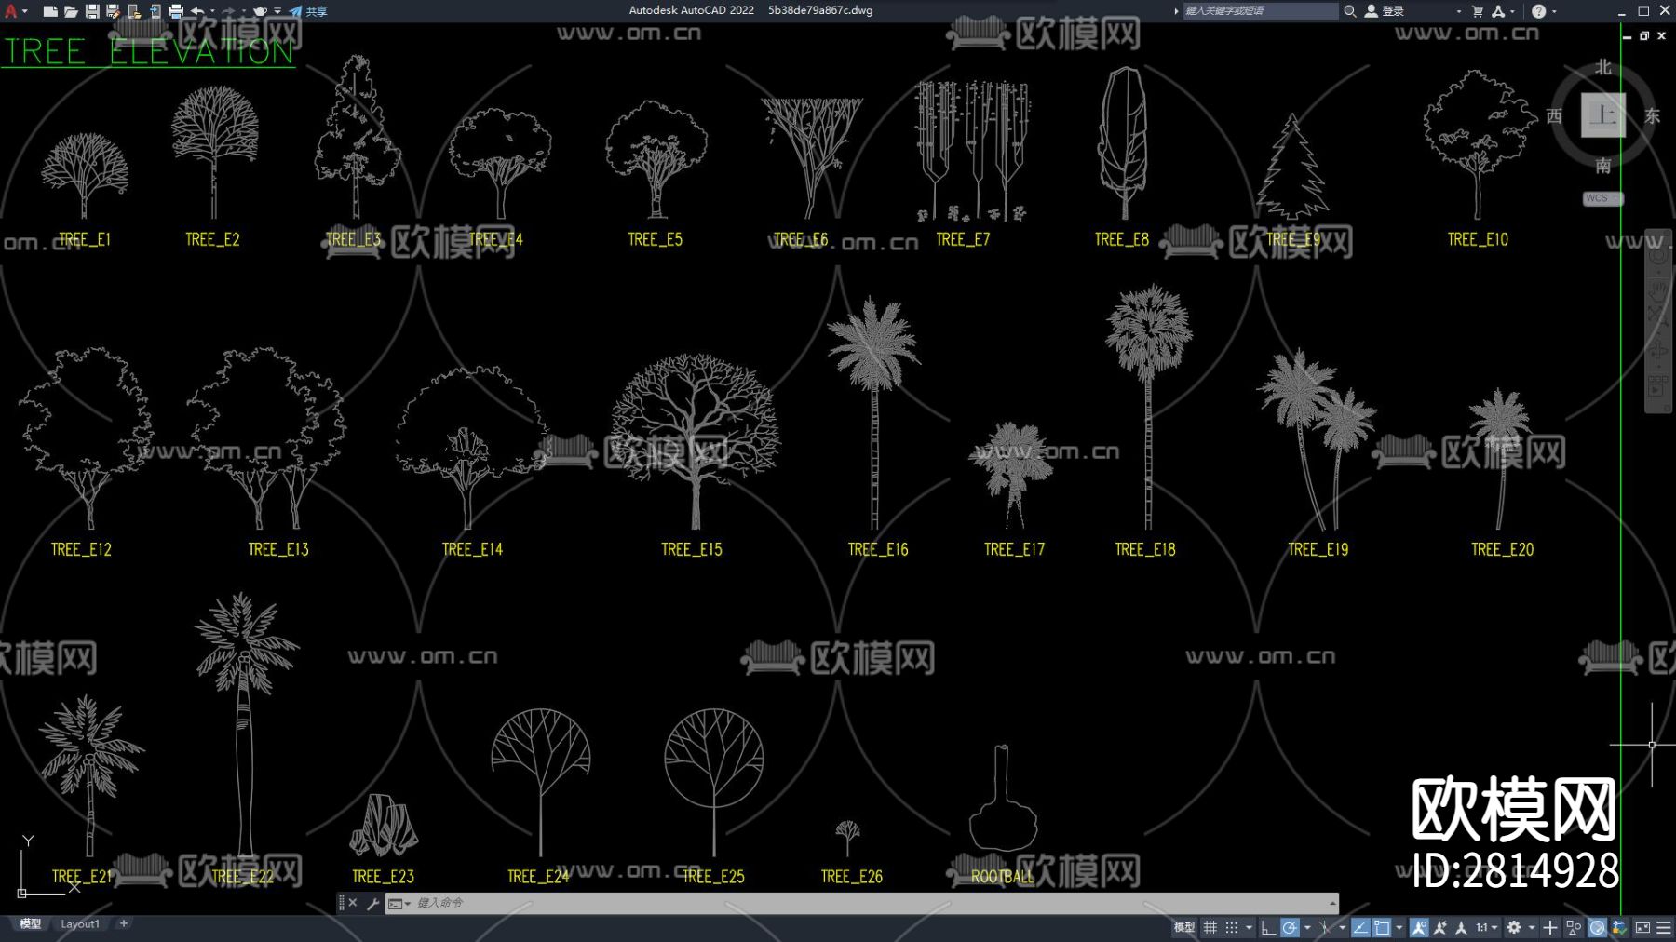Expand the Quick Access Toolbar customize menu

(277, 11)
